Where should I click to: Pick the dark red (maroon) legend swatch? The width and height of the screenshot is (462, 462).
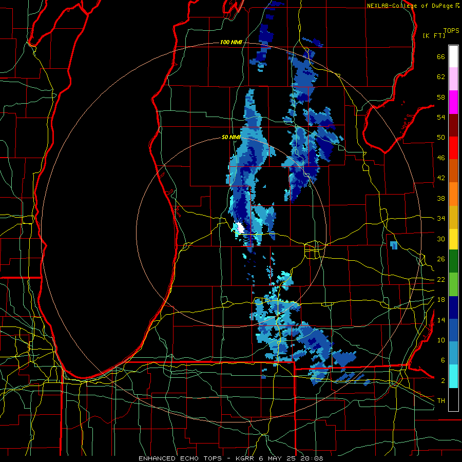[x=453, y=125]
